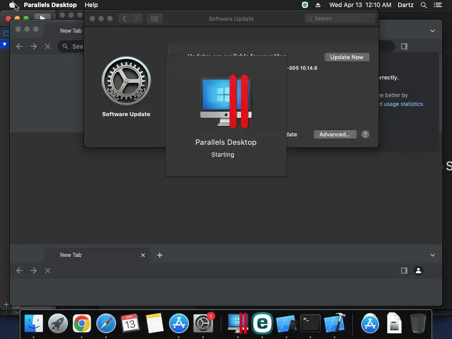Click the blue dropdown arrow at left edge
This screenshot has height=339, width=452.
pos(4,45)
